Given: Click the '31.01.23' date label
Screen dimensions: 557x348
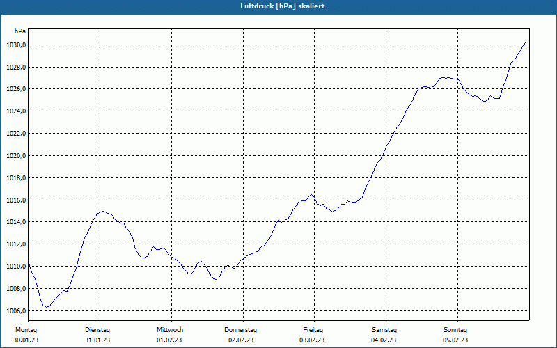Looking at the screenshot, I should pos(97,340).
